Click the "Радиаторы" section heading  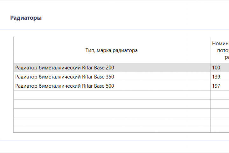pyautogui.click(x=26, y=18)
